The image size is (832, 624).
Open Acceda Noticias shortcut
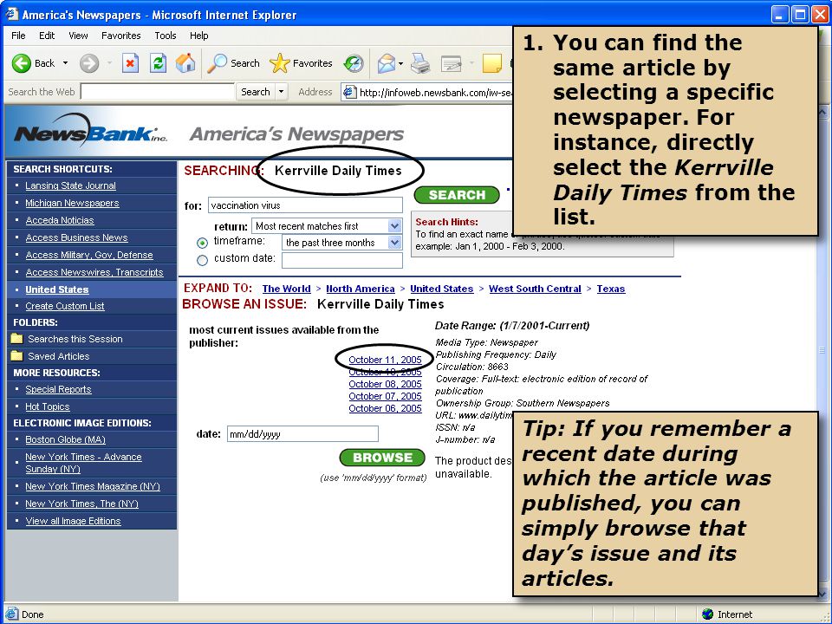[60, 220]
